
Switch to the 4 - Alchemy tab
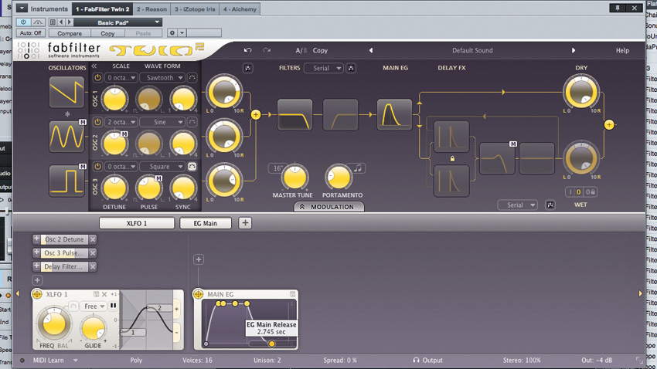coord(240,8)
